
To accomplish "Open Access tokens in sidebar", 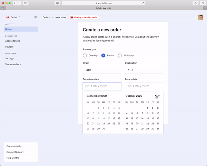I will click(x=12, y=41).
